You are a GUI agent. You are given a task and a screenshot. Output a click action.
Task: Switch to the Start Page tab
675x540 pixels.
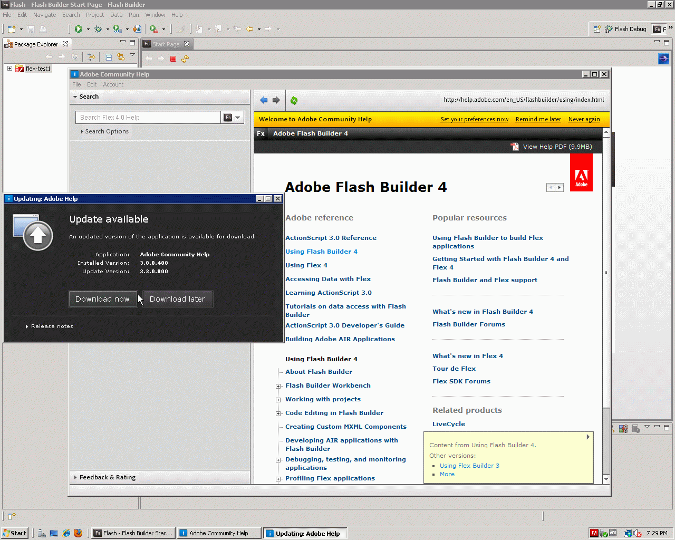(x=166, y=44)
